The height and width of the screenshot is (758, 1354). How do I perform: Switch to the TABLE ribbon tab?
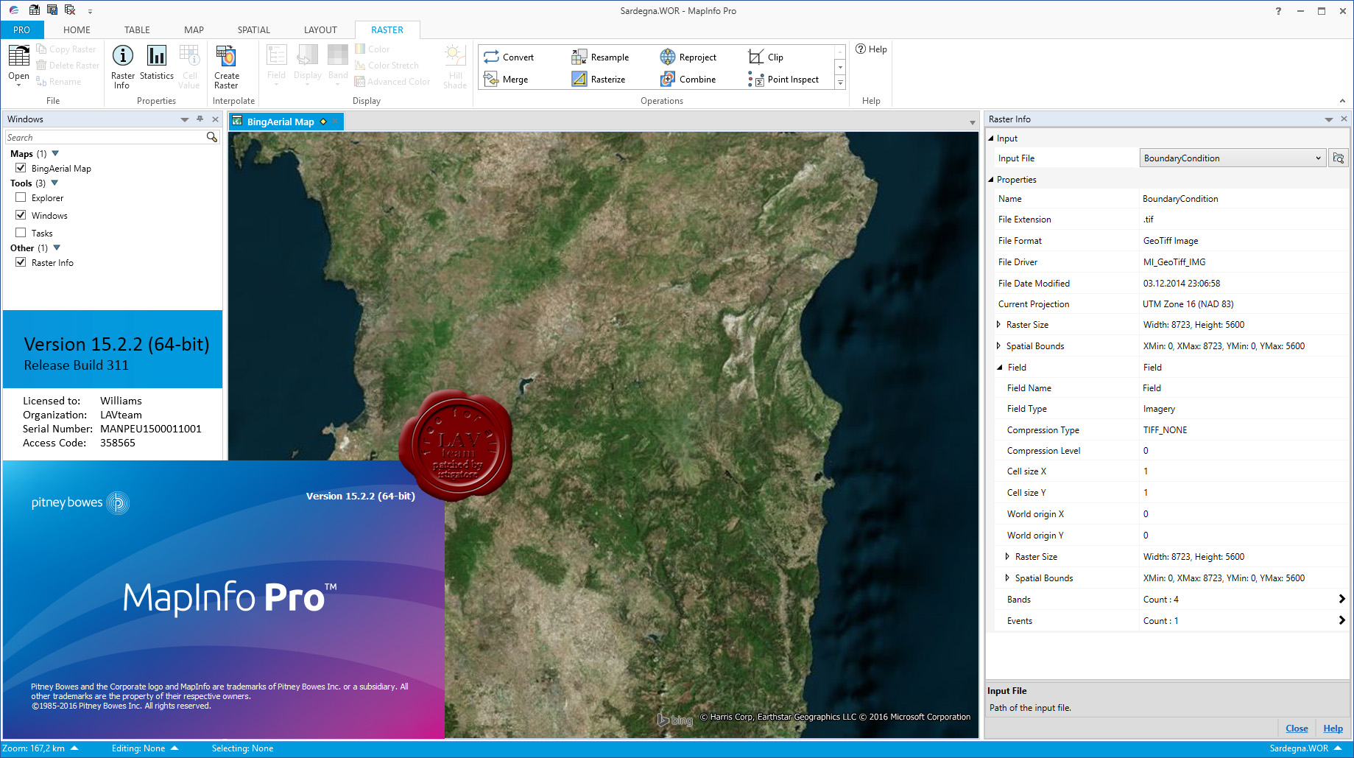[137, 29]
